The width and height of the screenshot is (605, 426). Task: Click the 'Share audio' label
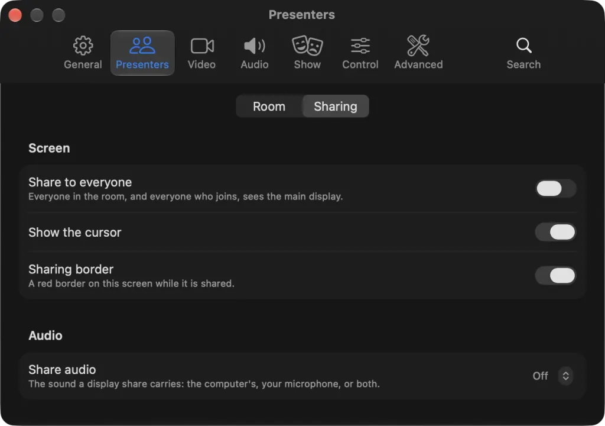pyautogui.click(x=62, y=370)
